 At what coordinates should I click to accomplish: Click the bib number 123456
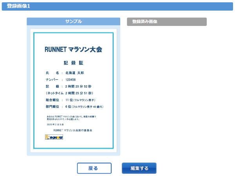point(70,80)
